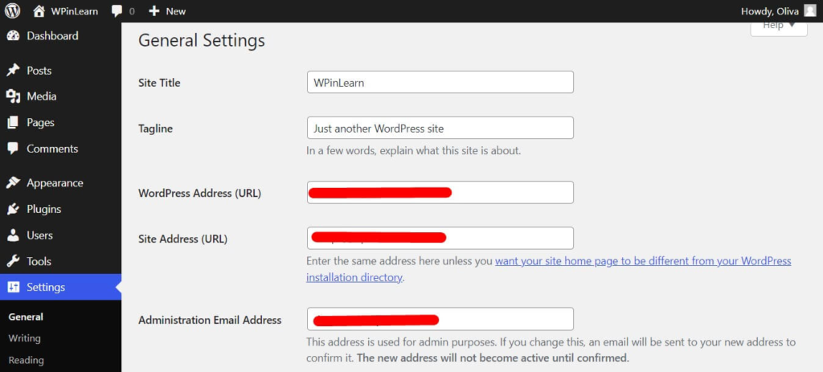This screenshot has width=823, height=372.
Task: Visit site via WPinLearn admin bar link
Action: click(x=74, y=11)
